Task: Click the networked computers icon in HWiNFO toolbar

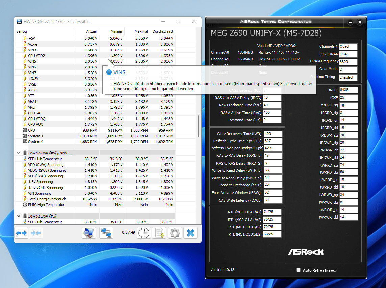Action: click(x=106, y=233)
